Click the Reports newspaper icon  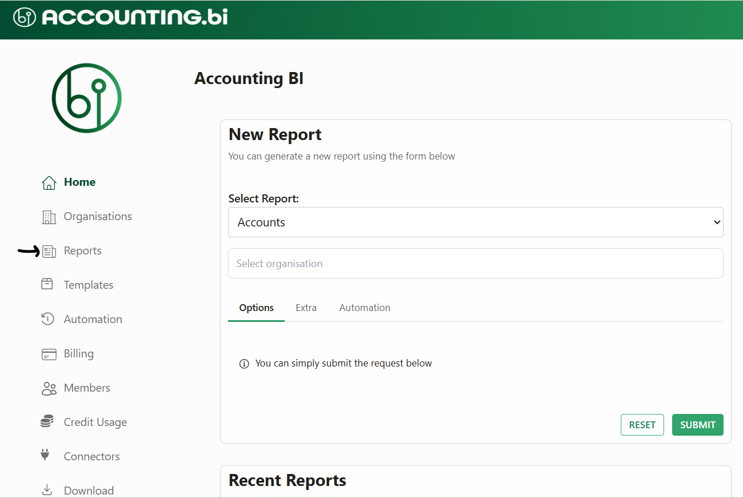(49, 251)
